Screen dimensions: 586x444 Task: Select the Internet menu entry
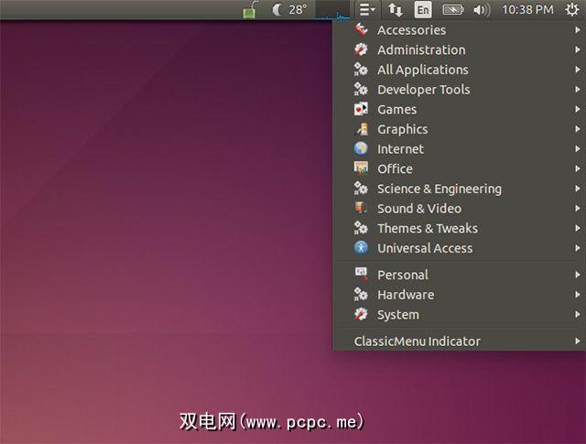click(459, 148)
